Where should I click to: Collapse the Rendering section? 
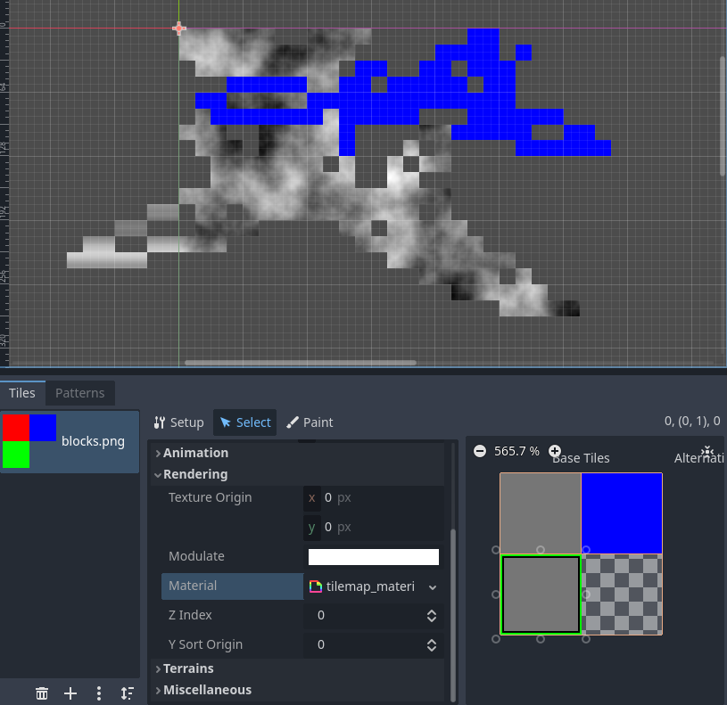[x=194, y=474]
